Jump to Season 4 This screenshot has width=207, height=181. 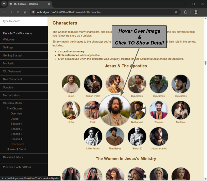16,139
